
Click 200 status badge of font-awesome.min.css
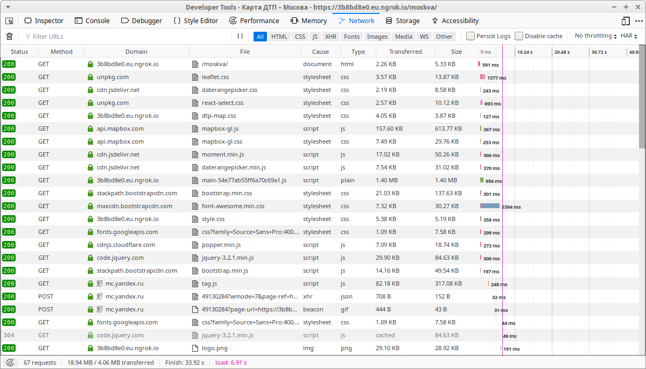coord(9,206)
